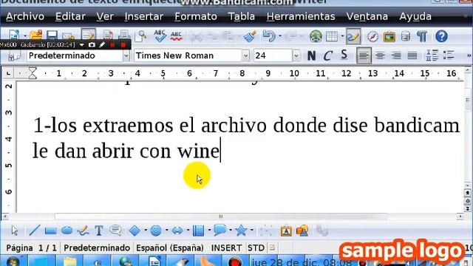Viewport: 473px width, 266px height.
Task: Toggle automatic spellcheck ABC wavy icon
Action: pos(176,36)
